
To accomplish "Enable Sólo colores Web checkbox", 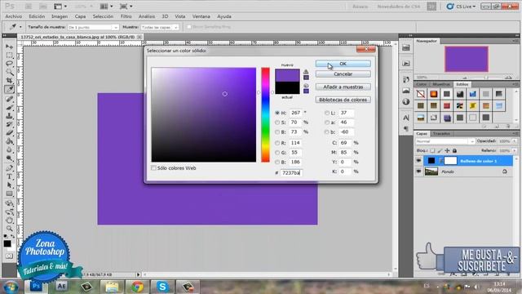I will click(x=153, y=168).
